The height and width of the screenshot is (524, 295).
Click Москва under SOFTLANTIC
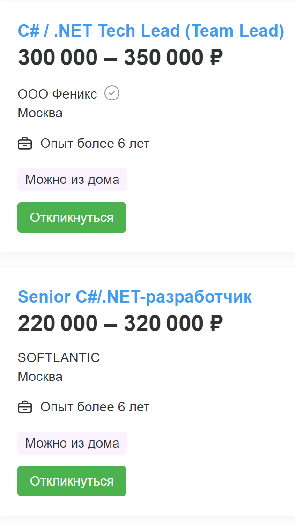40,377
